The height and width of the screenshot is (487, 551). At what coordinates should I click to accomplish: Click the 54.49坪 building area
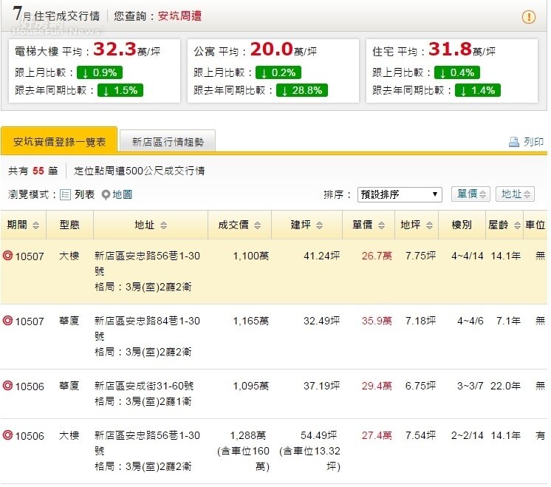319,435
